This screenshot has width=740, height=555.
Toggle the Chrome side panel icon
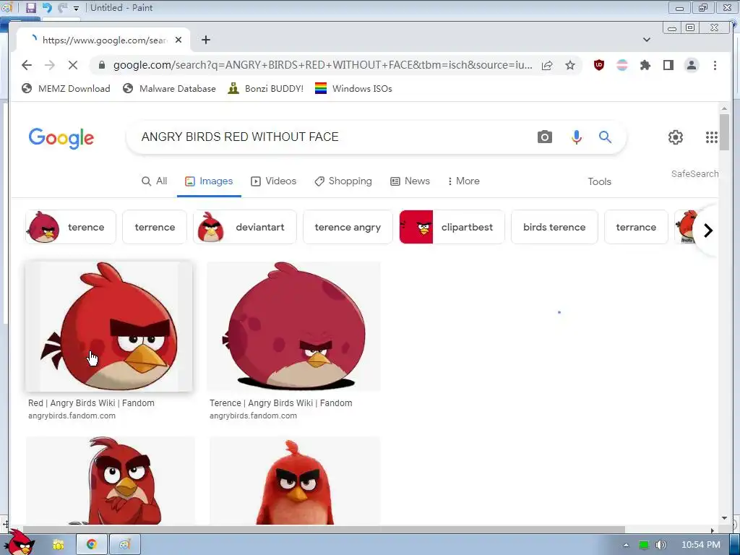(x=668, y=65)
